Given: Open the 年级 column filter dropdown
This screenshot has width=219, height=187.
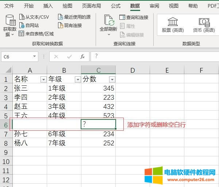Looking at the screenshot, I should (x=78, y=80).
